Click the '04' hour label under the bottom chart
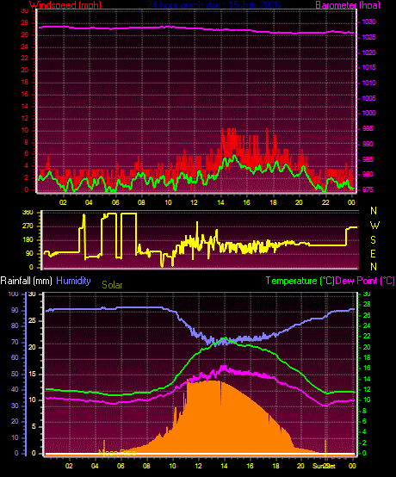Viewport: 396px width, 477px height. pyautogui.click(x=95, y=466)
